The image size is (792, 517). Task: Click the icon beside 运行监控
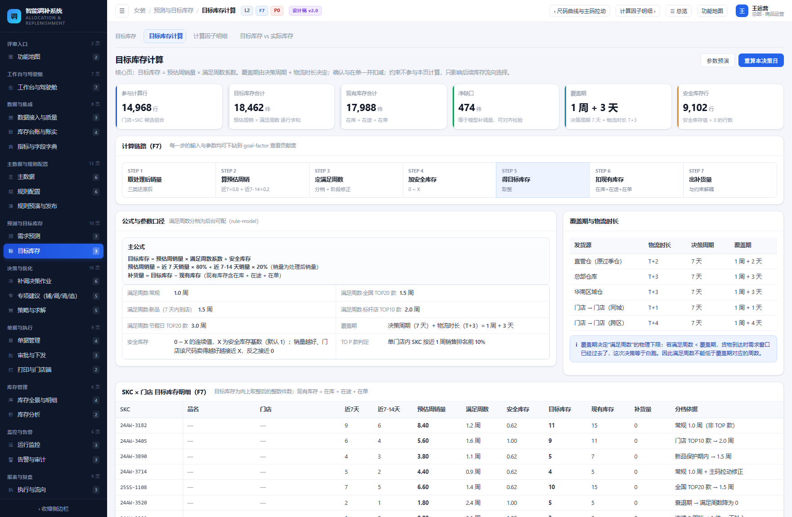(11, 445)
